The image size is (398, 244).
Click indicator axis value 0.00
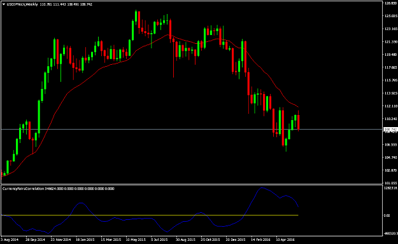387,215
